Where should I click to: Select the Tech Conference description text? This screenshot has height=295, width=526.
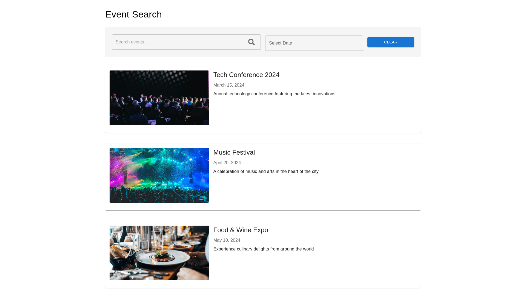click(274, 94)
